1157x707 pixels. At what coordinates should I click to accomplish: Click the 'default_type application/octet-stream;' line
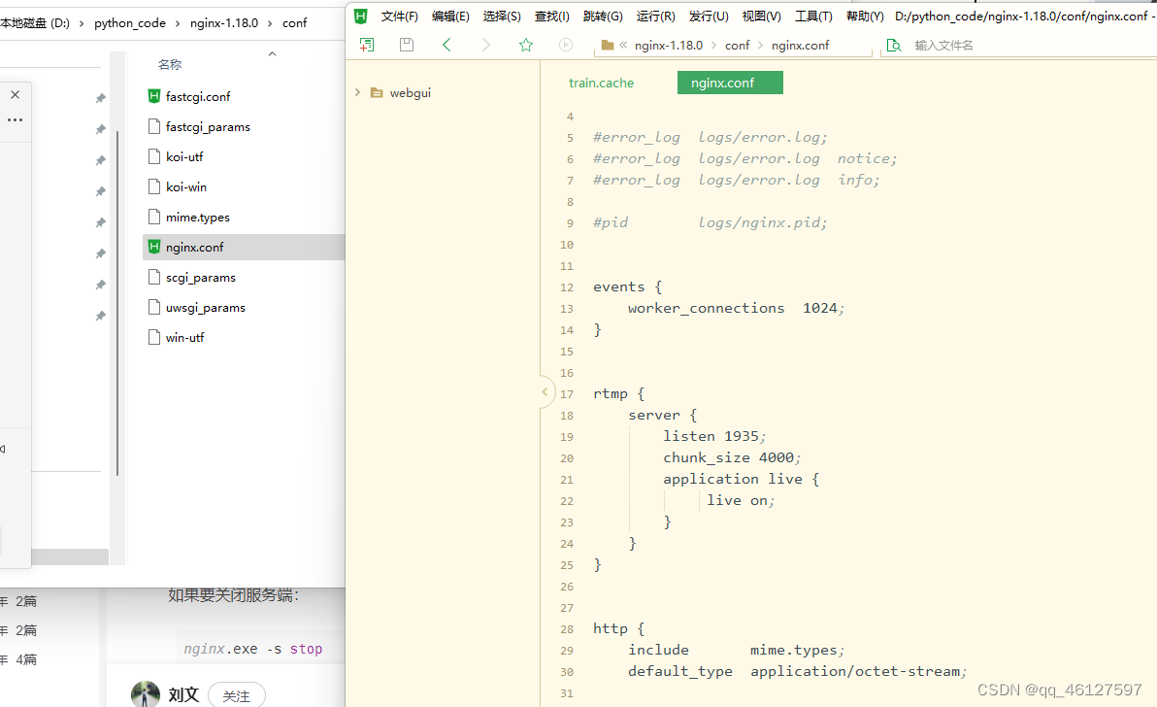click(797, 672)
